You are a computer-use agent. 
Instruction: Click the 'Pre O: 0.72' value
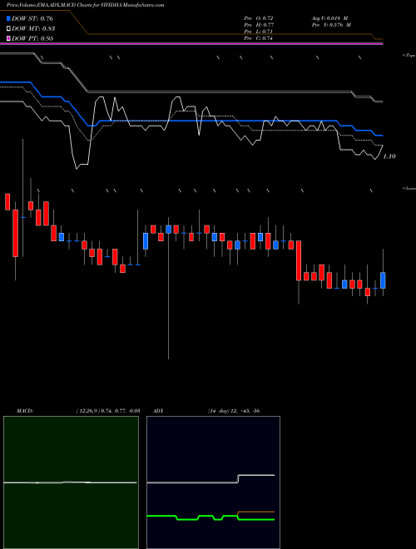[259, 18]
